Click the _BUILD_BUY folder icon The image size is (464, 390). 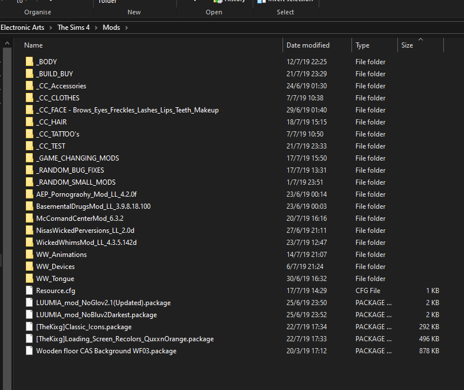click(29, 73)
